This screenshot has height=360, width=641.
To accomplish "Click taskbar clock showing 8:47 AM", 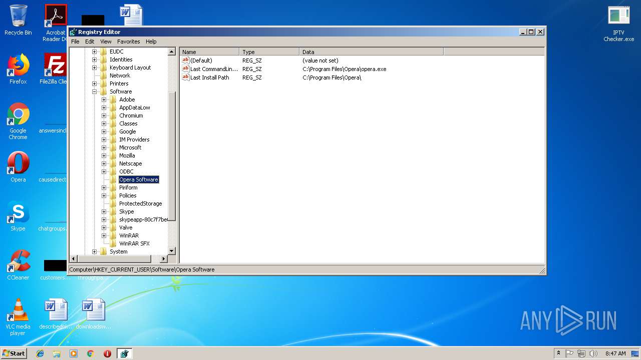I will 615,353.
